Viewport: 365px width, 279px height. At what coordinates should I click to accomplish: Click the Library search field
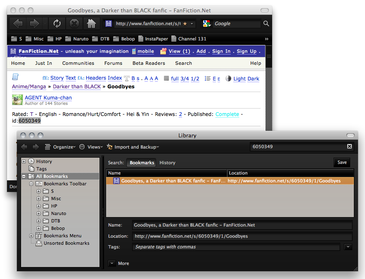(298, 147)
